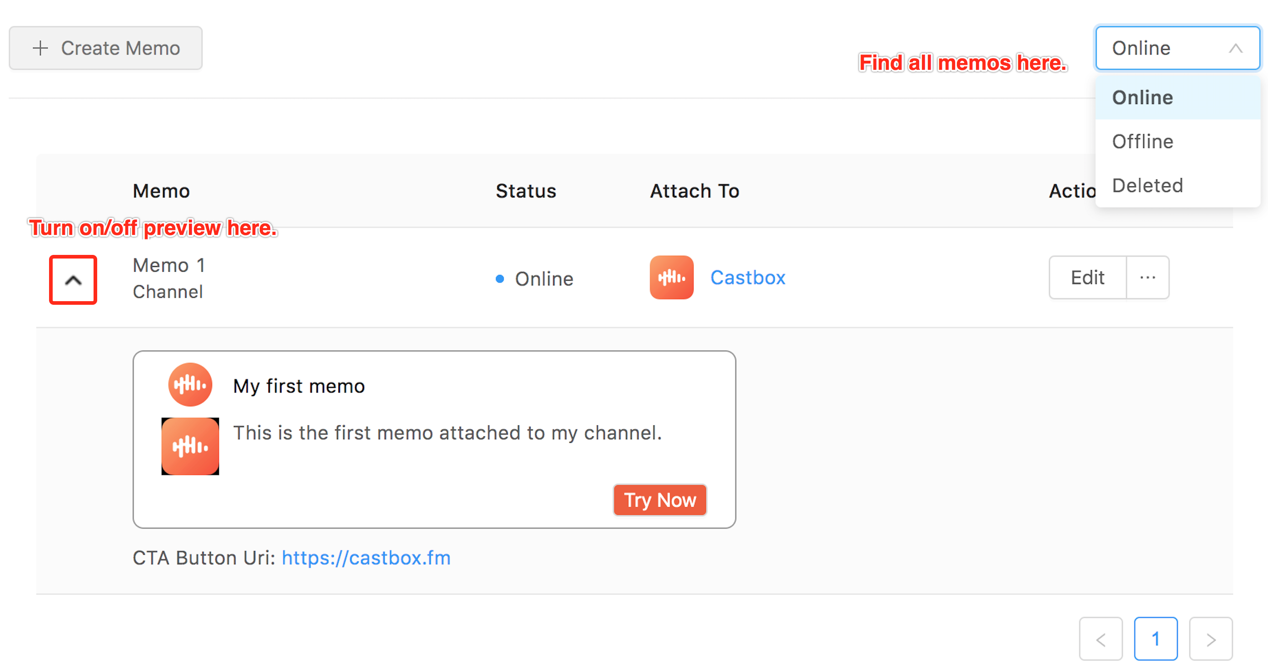Click the Castbox app icon in Attach To
Image resolution: width=1268 pixels, height=664 pixels.
(671, 278)
